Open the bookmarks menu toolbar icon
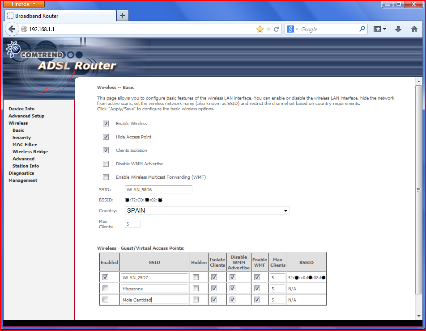The width and height of the screenshot is (426, 331). point(380,29)
